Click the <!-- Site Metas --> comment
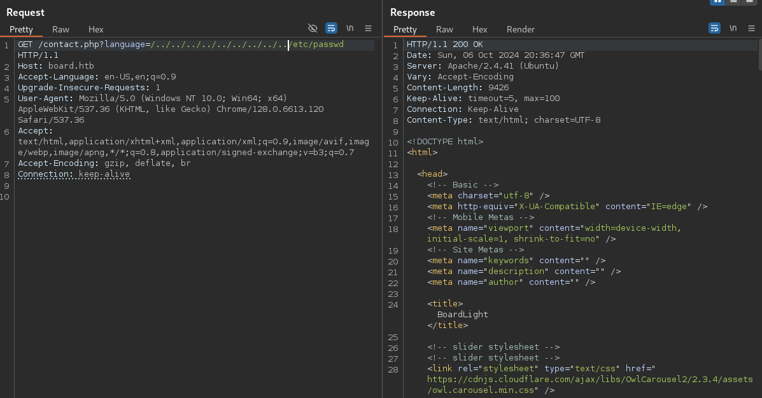762x398 pixels. [x=476, y=249]
